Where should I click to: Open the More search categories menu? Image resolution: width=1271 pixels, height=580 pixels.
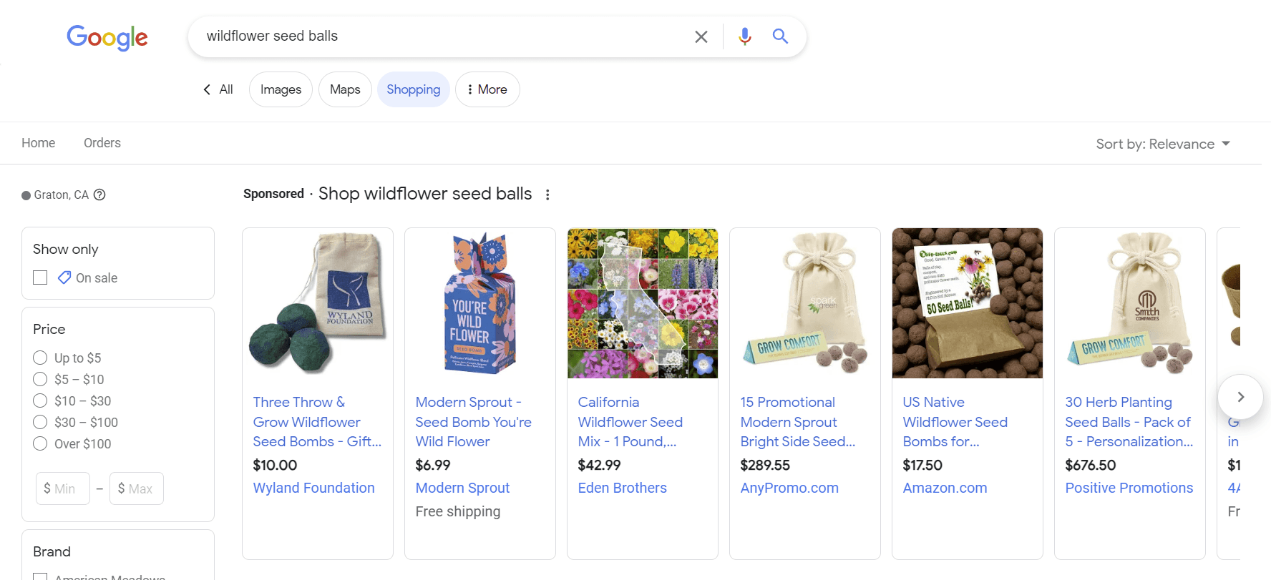(x=487, y=89)
